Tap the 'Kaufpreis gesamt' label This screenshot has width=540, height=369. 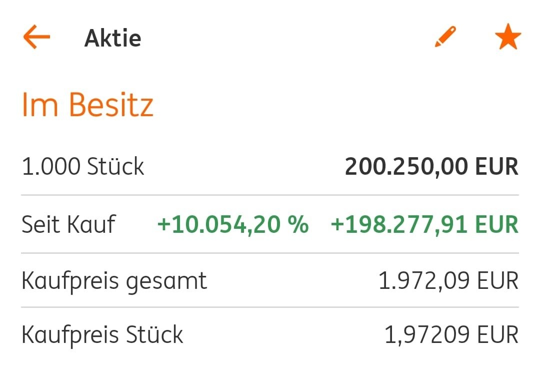coord(114,281)
